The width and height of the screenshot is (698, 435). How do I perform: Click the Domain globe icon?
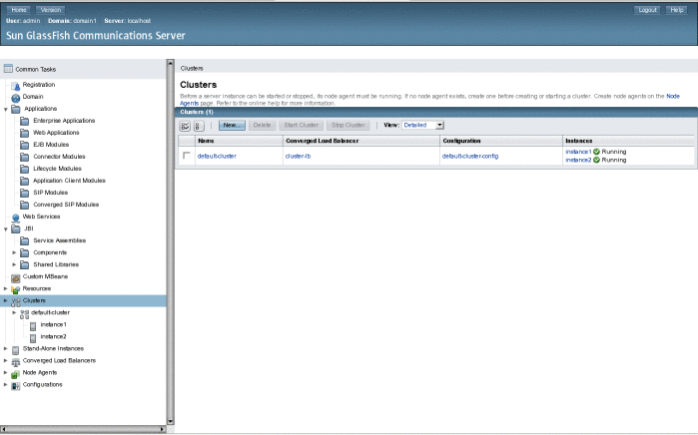(x=16, y=98)
